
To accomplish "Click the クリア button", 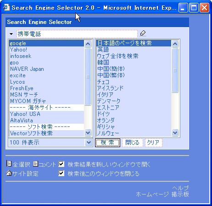I will (153, 143).
